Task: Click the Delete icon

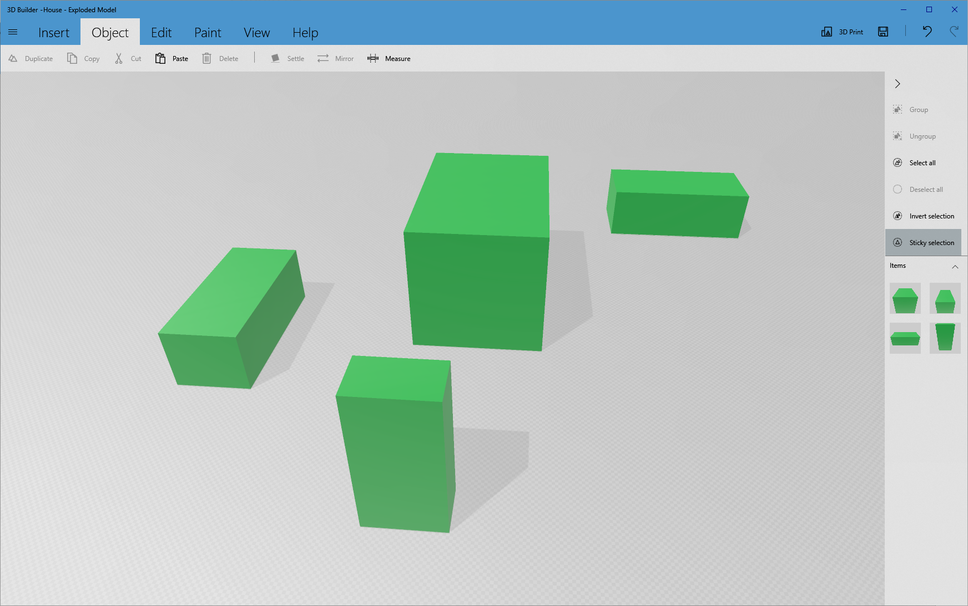Action: 206,58
